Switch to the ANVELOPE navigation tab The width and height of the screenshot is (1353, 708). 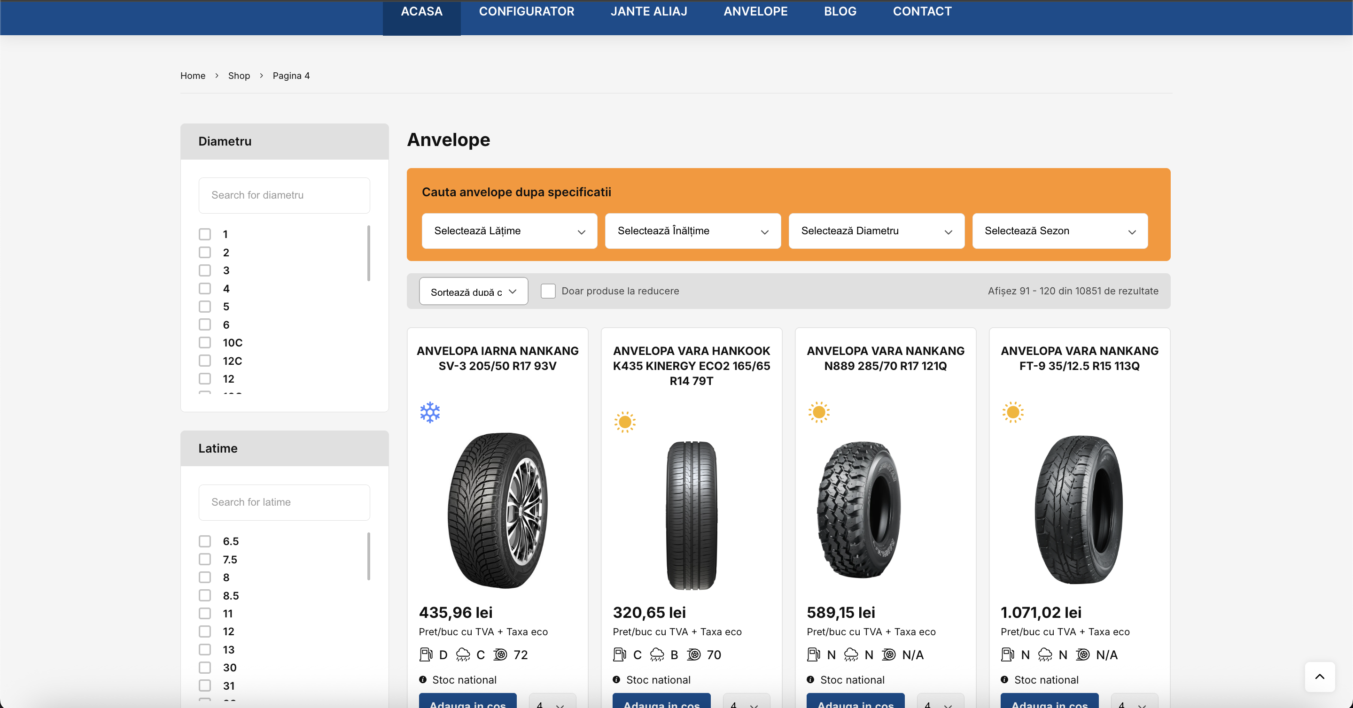[x=755, y=11]
